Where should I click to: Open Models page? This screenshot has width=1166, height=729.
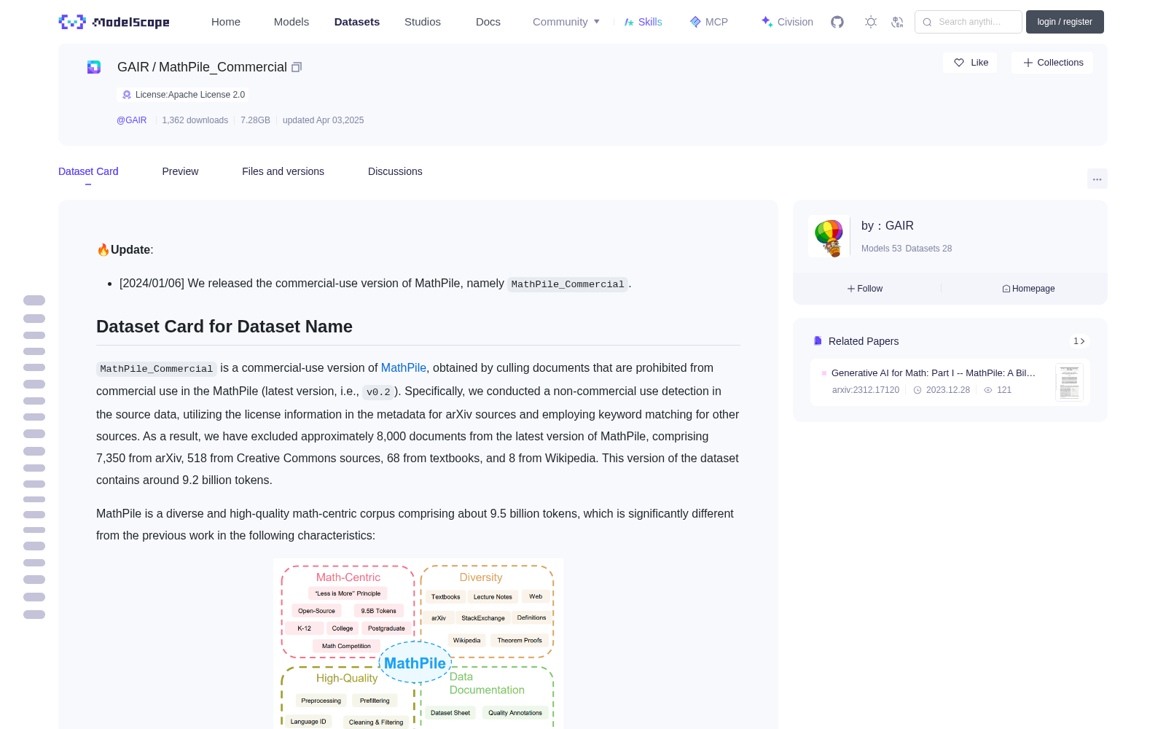click(x=291, y=22)
